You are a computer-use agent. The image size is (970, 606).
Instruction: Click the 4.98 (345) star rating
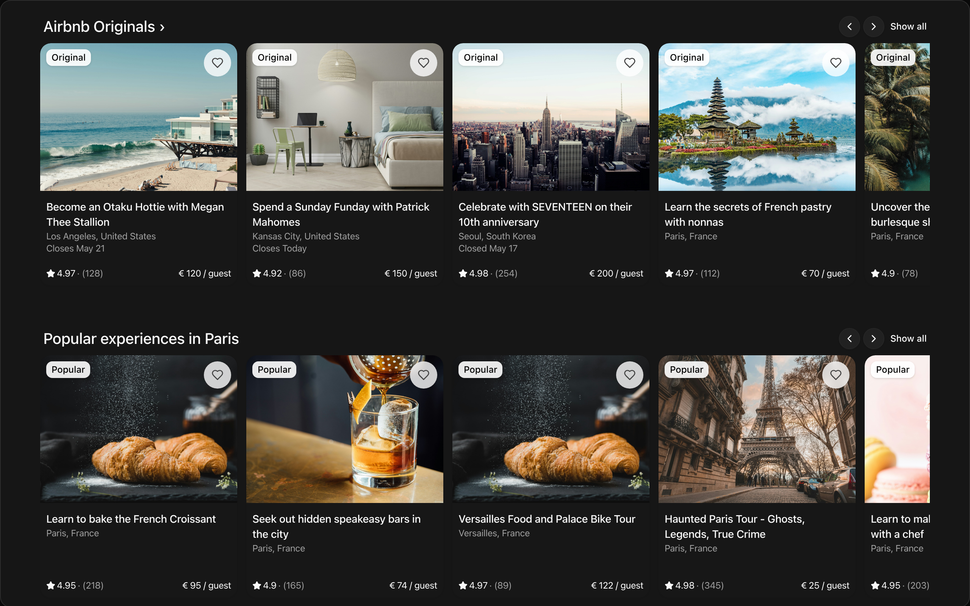[694, 586]
